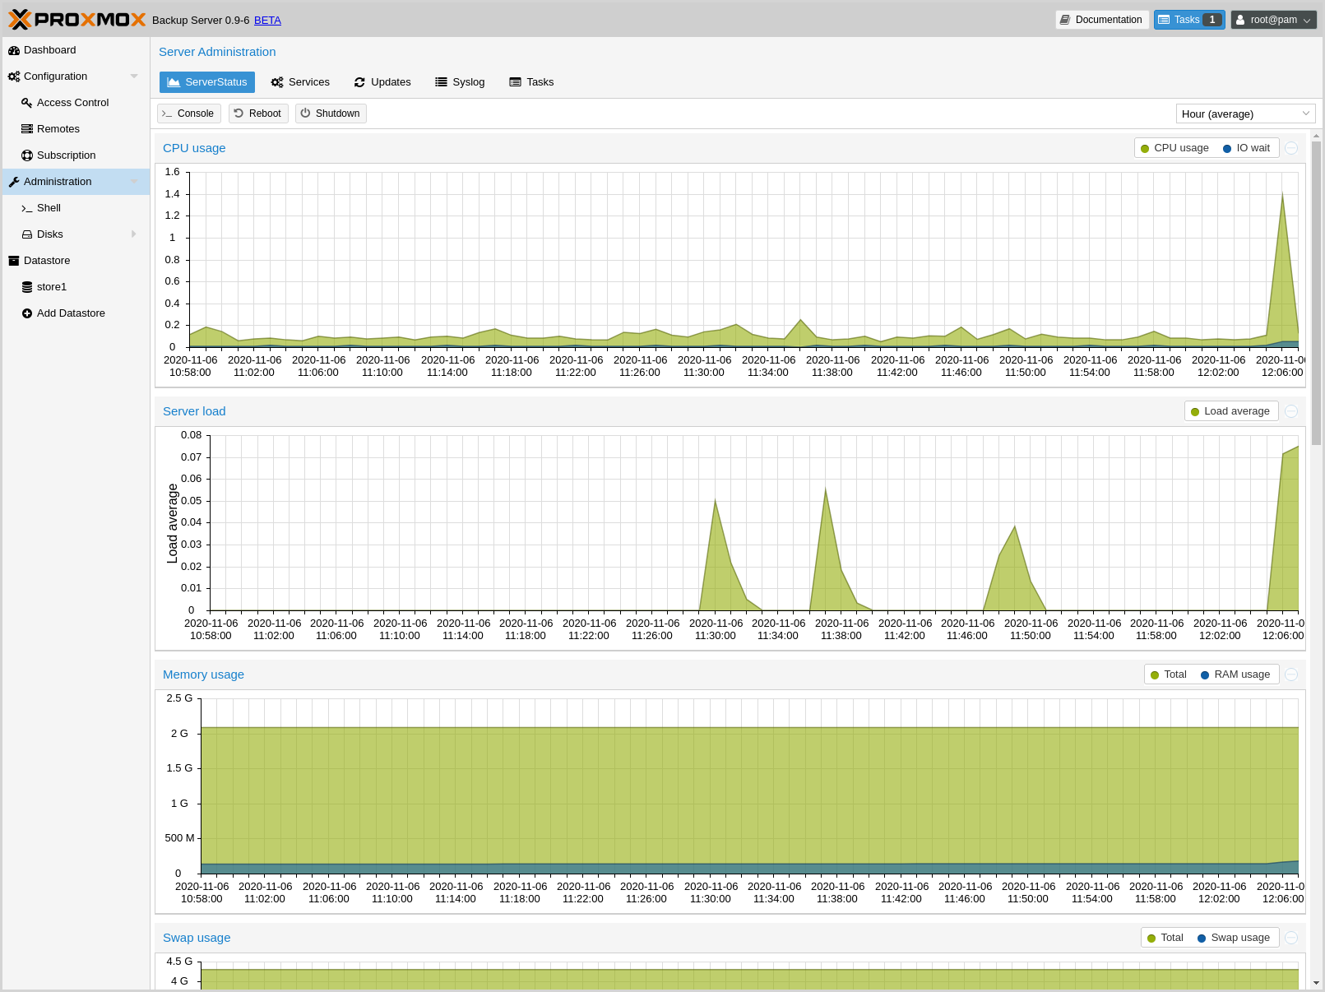1325x992 pixels.
Task: Open the Documentation link button
Action: pyautogui.click(x=1101, y=20)
